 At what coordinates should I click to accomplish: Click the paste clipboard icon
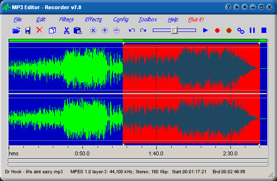(78, 30)
